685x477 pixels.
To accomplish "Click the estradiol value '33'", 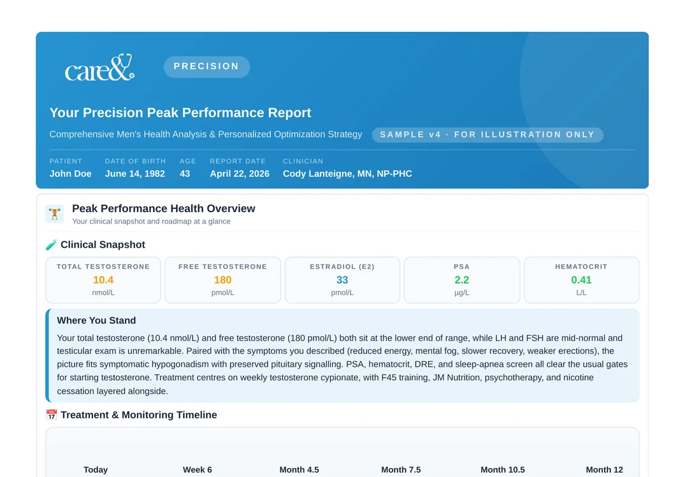I will [342, 280].
